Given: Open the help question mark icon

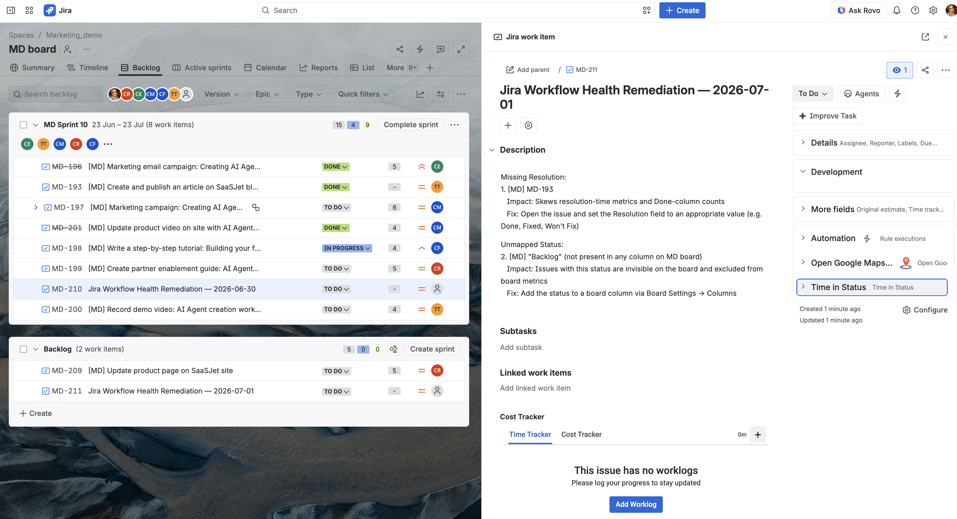Looking at the screenshot, I should [x=915, y=10].
